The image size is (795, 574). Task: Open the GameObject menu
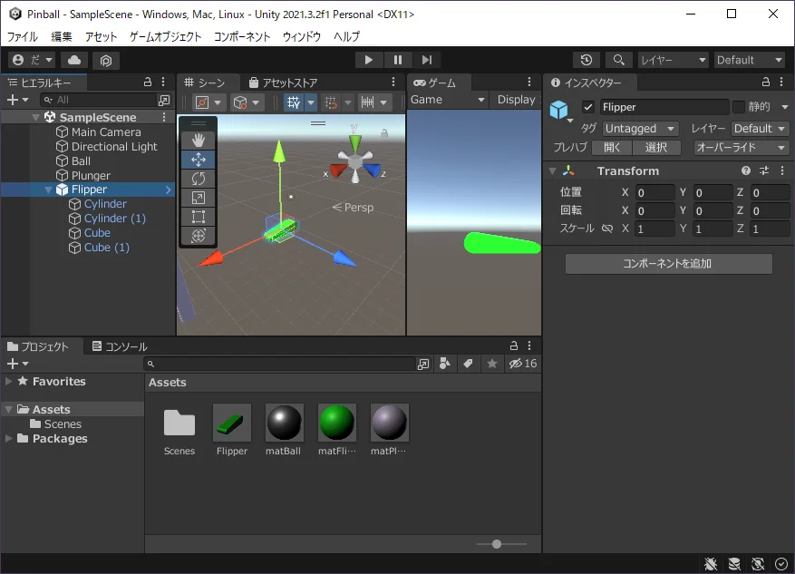(165, 36)
